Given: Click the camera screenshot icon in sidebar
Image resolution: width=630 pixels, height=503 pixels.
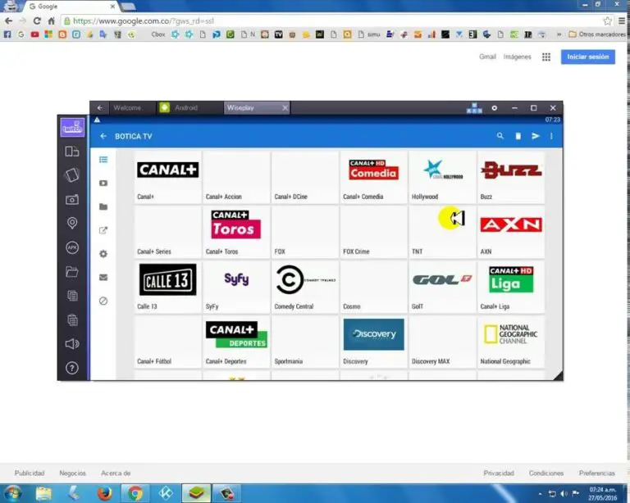Looking at the screenshot, I should (x=72, y=199).
